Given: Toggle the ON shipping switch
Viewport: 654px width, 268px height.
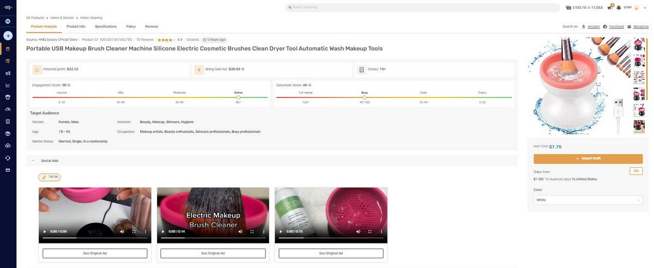Looking at the screenshot, I should [635, 171].
